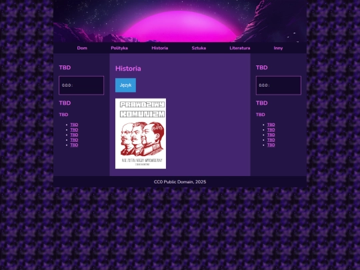This screenshot has height=270, width=360.
Task: Open fifth TBD link in left sidebar
Action: [x=74, y=145]
